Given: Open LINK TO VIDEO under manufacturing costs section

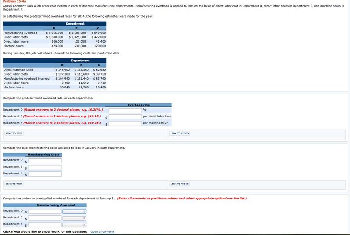Looking at the screenshot, I should pyautogui.click(x=179, y=184).
